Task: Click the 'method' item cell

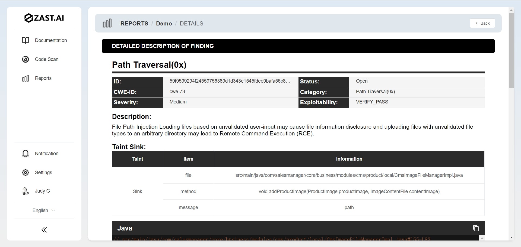Action: point(188,191)
